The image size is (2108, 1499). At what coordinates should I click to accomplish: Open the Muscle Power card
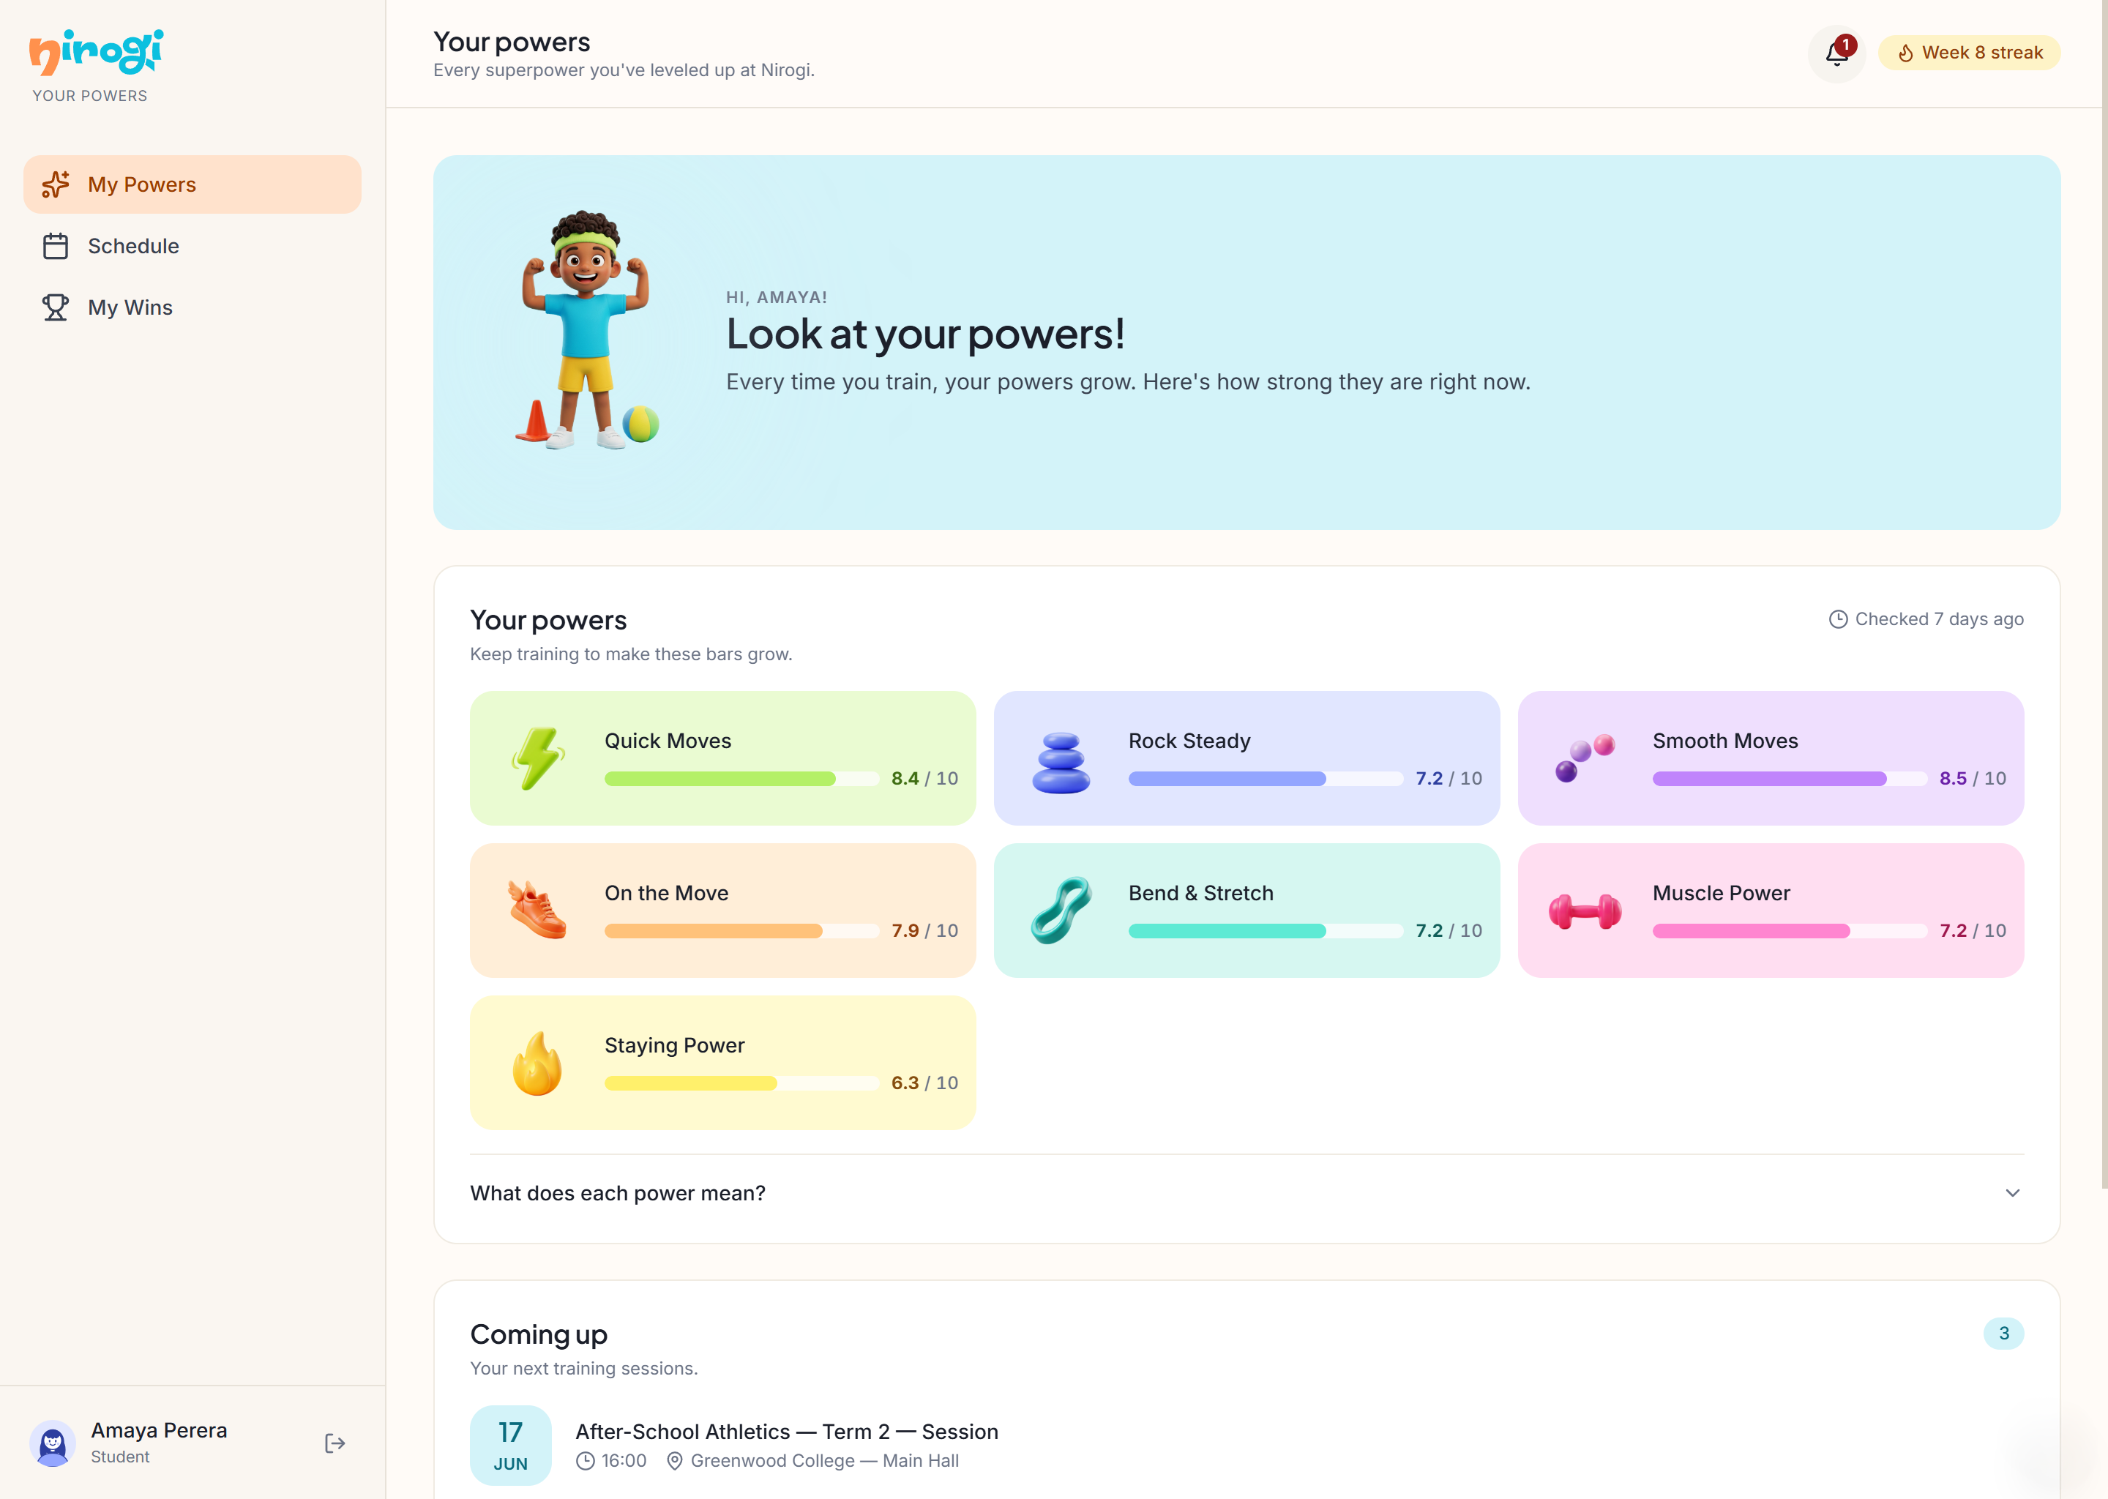1770,910
